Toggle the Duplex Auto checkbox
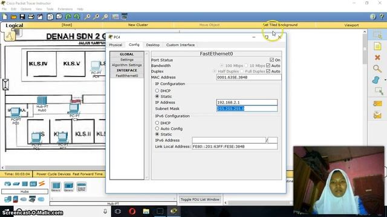Viewport: 387px width, 217px height. [x=268, y=71]
